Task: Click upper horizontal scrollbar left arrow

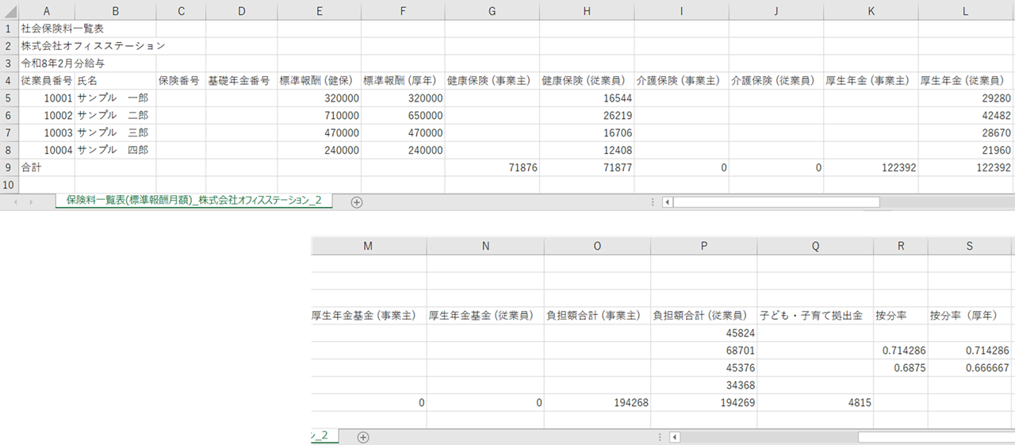Action: pyautogui.click(x=667, y=201)
